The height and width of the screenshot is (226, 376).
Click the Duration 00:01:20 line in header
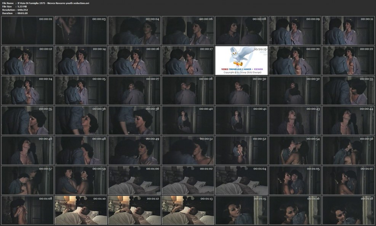click(x=17, y=13)
